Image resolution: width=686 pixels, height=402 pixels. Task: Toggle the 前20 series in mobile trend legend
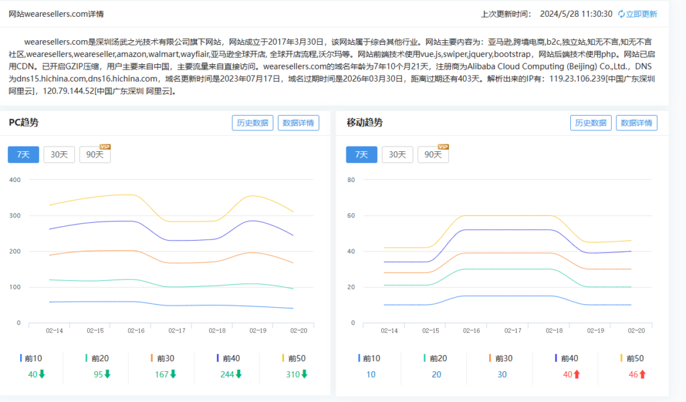coord(435,359)
